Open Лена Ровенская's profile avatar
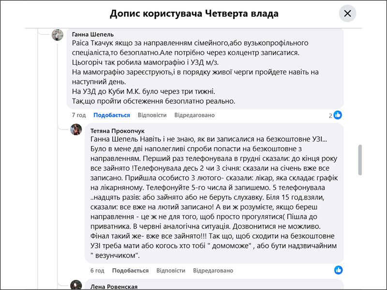387x290 pixels. point(76,285)
